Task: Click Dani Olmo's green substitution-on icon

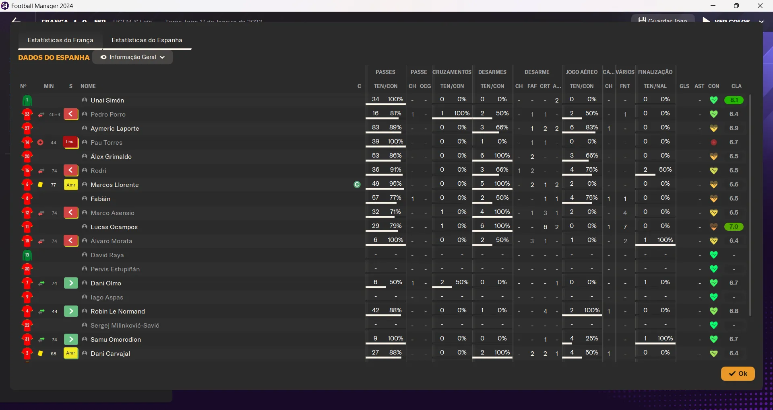Action: pyautogui.click(x=71, y=283)
